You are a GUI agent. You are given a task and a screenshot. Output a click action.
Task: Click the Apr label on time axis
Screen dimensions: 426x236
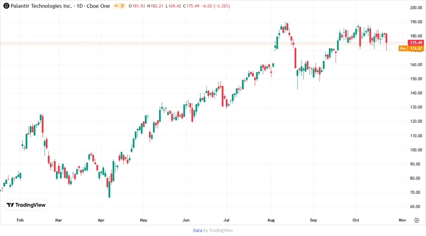[x=101, y=220]
